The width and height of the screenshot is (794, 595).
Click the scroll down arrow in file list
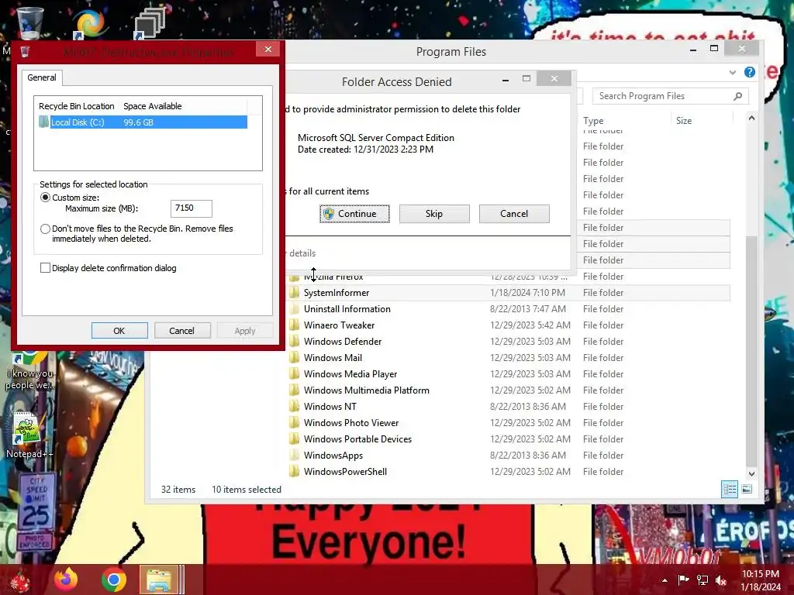751,473
